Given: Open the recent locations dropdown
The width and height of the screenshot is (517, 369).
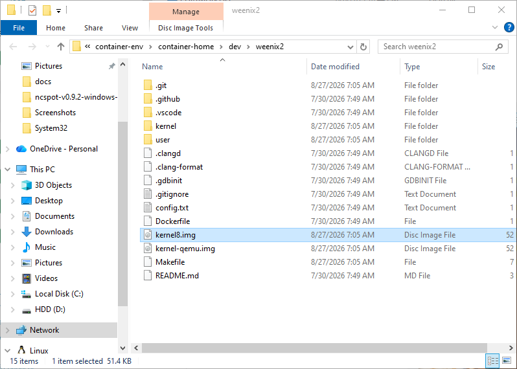Looking at the screenshot, I should point(47,47).
